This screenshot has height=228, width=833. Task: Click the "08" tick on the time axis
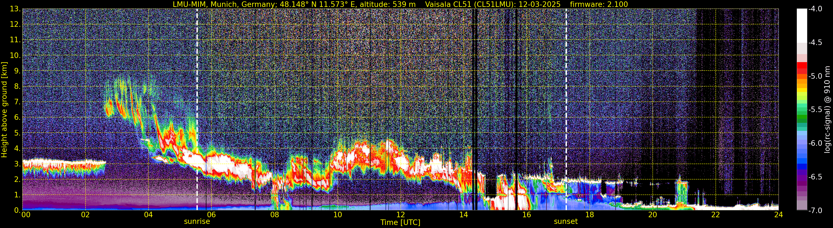(275, 215)
